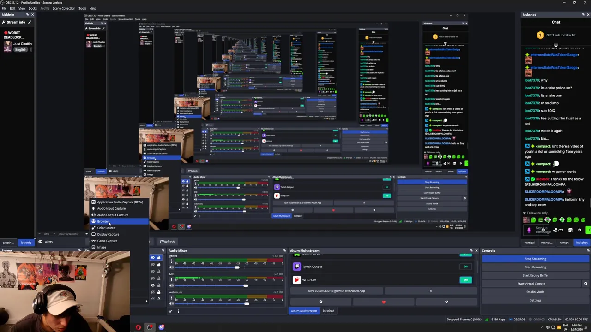This screenshot has width=591, height=332.
Task: Float the kickinfo dock using its popout icon
Action: (27, 15)
